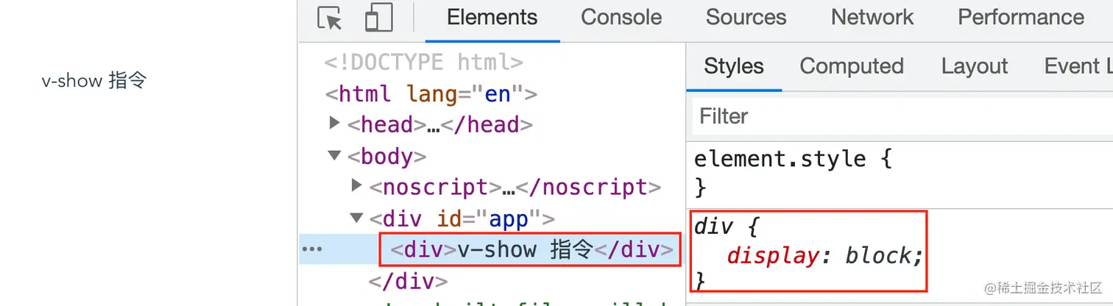Screen dimensions: 1113x306
Task: Open the ellipsis actions for the selected node
Action: [x=312, y=249]
